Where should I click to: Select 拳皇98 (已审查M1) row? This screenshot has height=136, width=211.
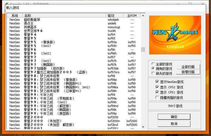coord(74,91)
